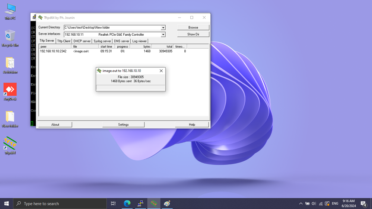Click the 30949305 total value cell
The image size is (372, 209).
pyautogui.click(x=166, y=51)
